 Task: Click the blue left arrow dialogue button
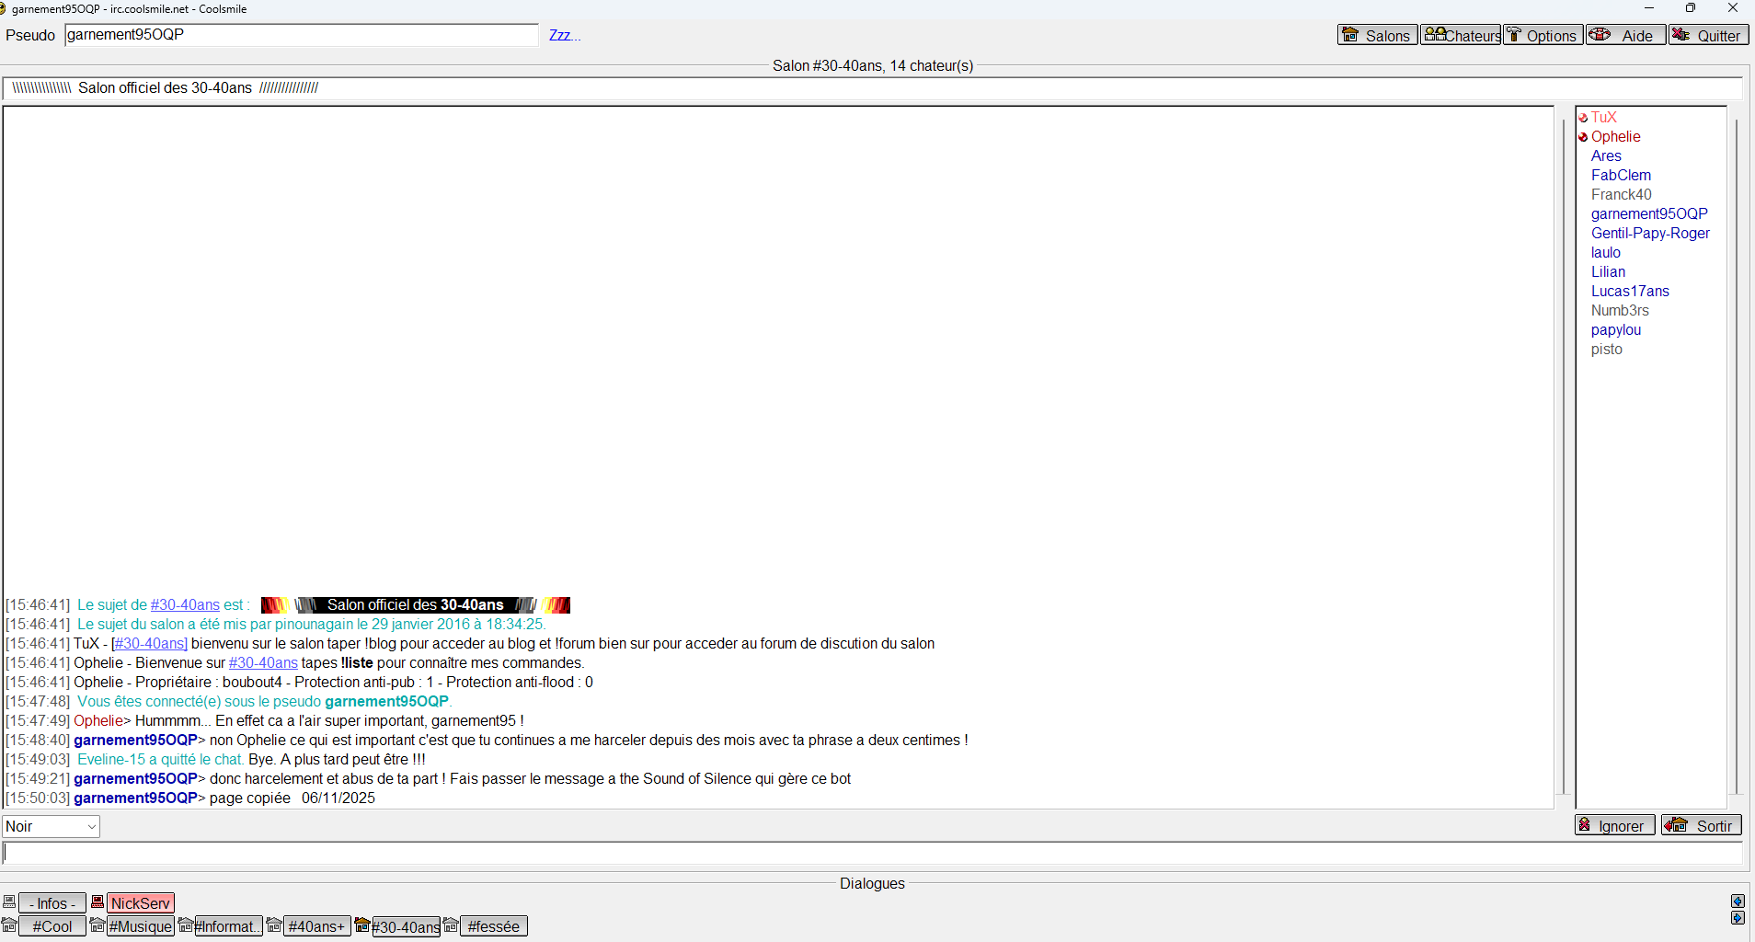click(x=1738, y=902)
